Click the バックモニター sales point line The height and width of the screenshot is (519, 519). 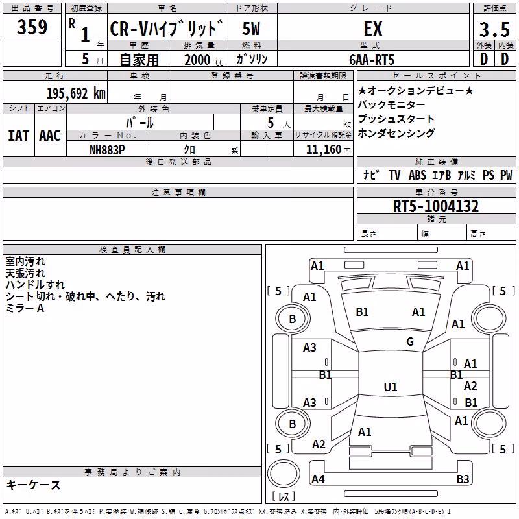pyautogui.click(x=392, y=104)
